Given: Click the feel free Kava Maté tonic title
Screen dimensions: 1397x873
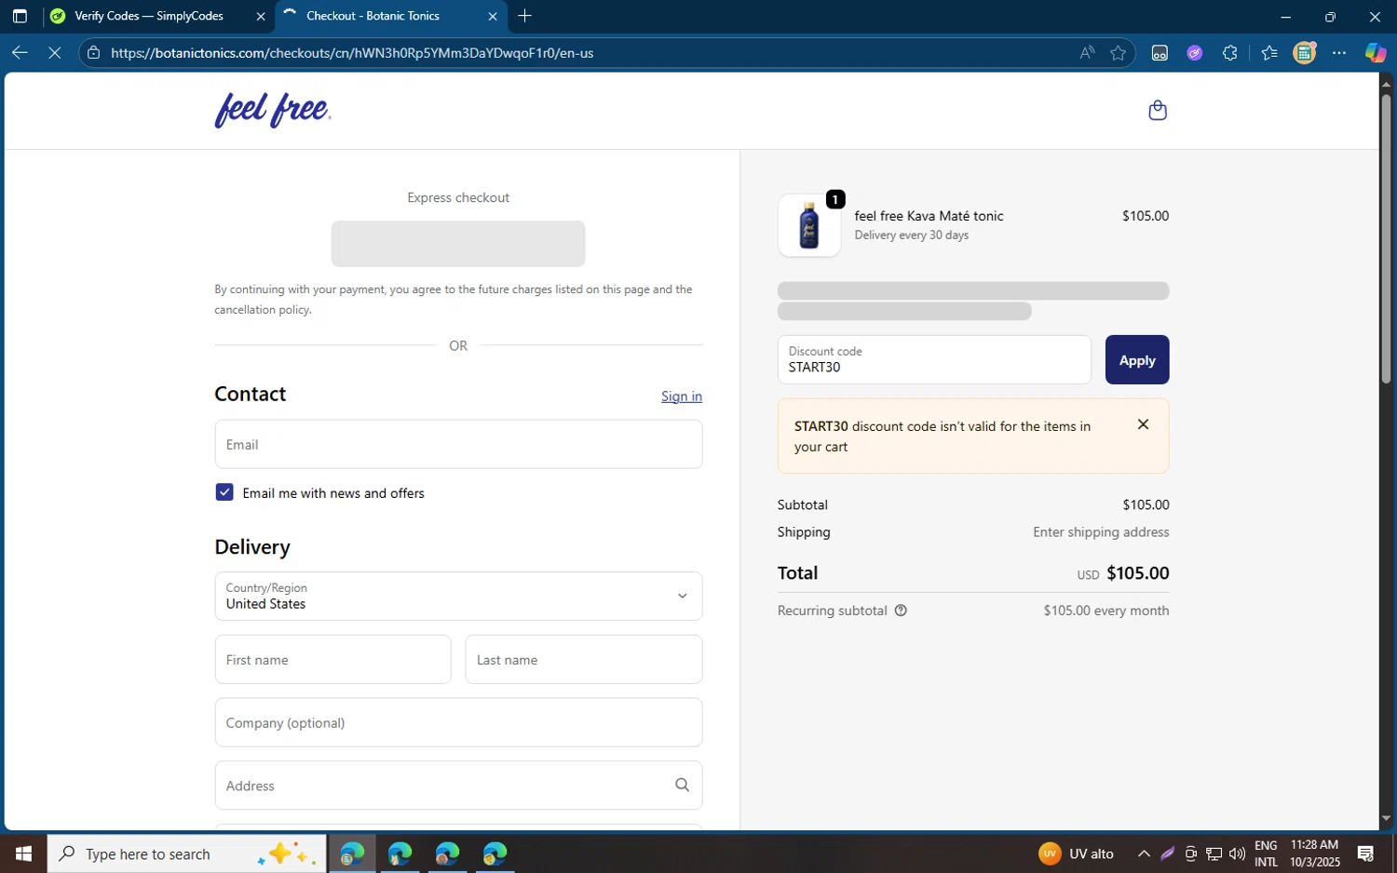Looking at the screenshot, I should 929,216.
